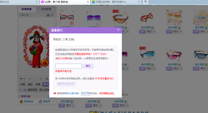
Task: Close the 温馨提示 dialog
Action: tap(118, 30)
